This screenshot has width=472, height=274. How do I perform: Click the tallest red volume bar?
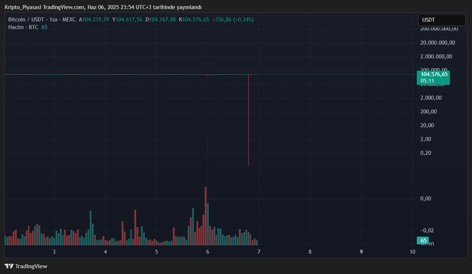tap(206, 216)
